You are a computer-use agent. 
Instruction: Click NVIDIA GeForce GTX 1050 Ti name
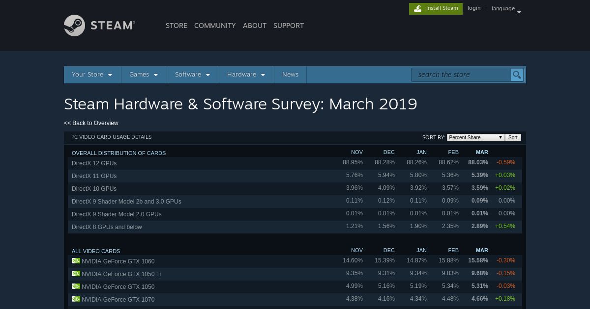click(x=121, y=274)
